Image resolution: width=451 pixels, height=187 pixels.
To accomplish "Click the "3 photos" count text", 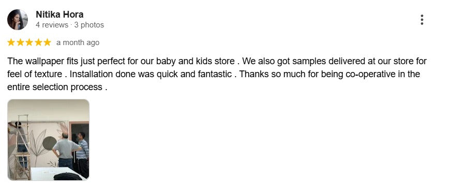I will click(x=89, y=25).
